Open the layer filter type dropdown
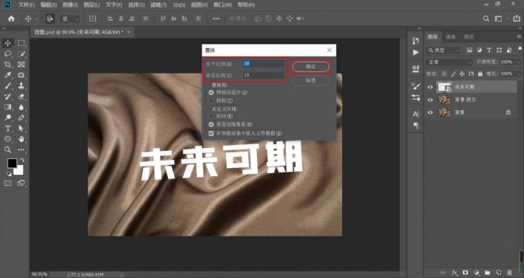The height and width of the screenshot is (278, 524). click(444, 51)
